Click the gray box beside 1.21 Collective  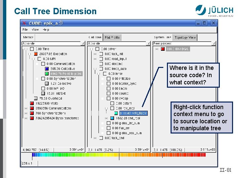tap(47, 83)
